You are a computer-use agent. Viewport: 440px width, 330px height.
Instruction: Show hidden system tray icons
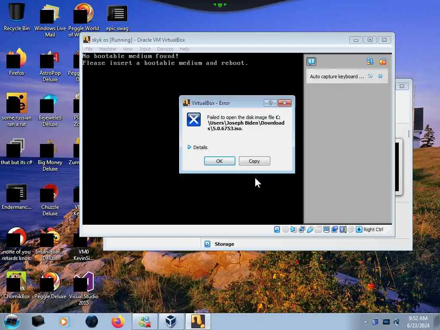click(365, 322)
